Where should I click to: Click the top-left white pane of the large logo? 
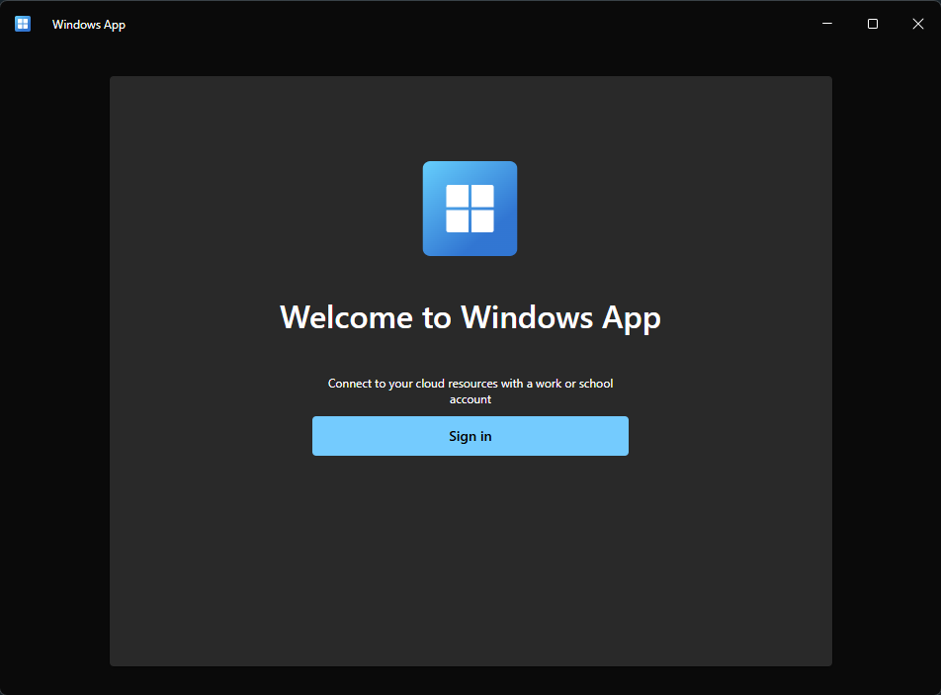pyautogui.click(x=457, y=196)
